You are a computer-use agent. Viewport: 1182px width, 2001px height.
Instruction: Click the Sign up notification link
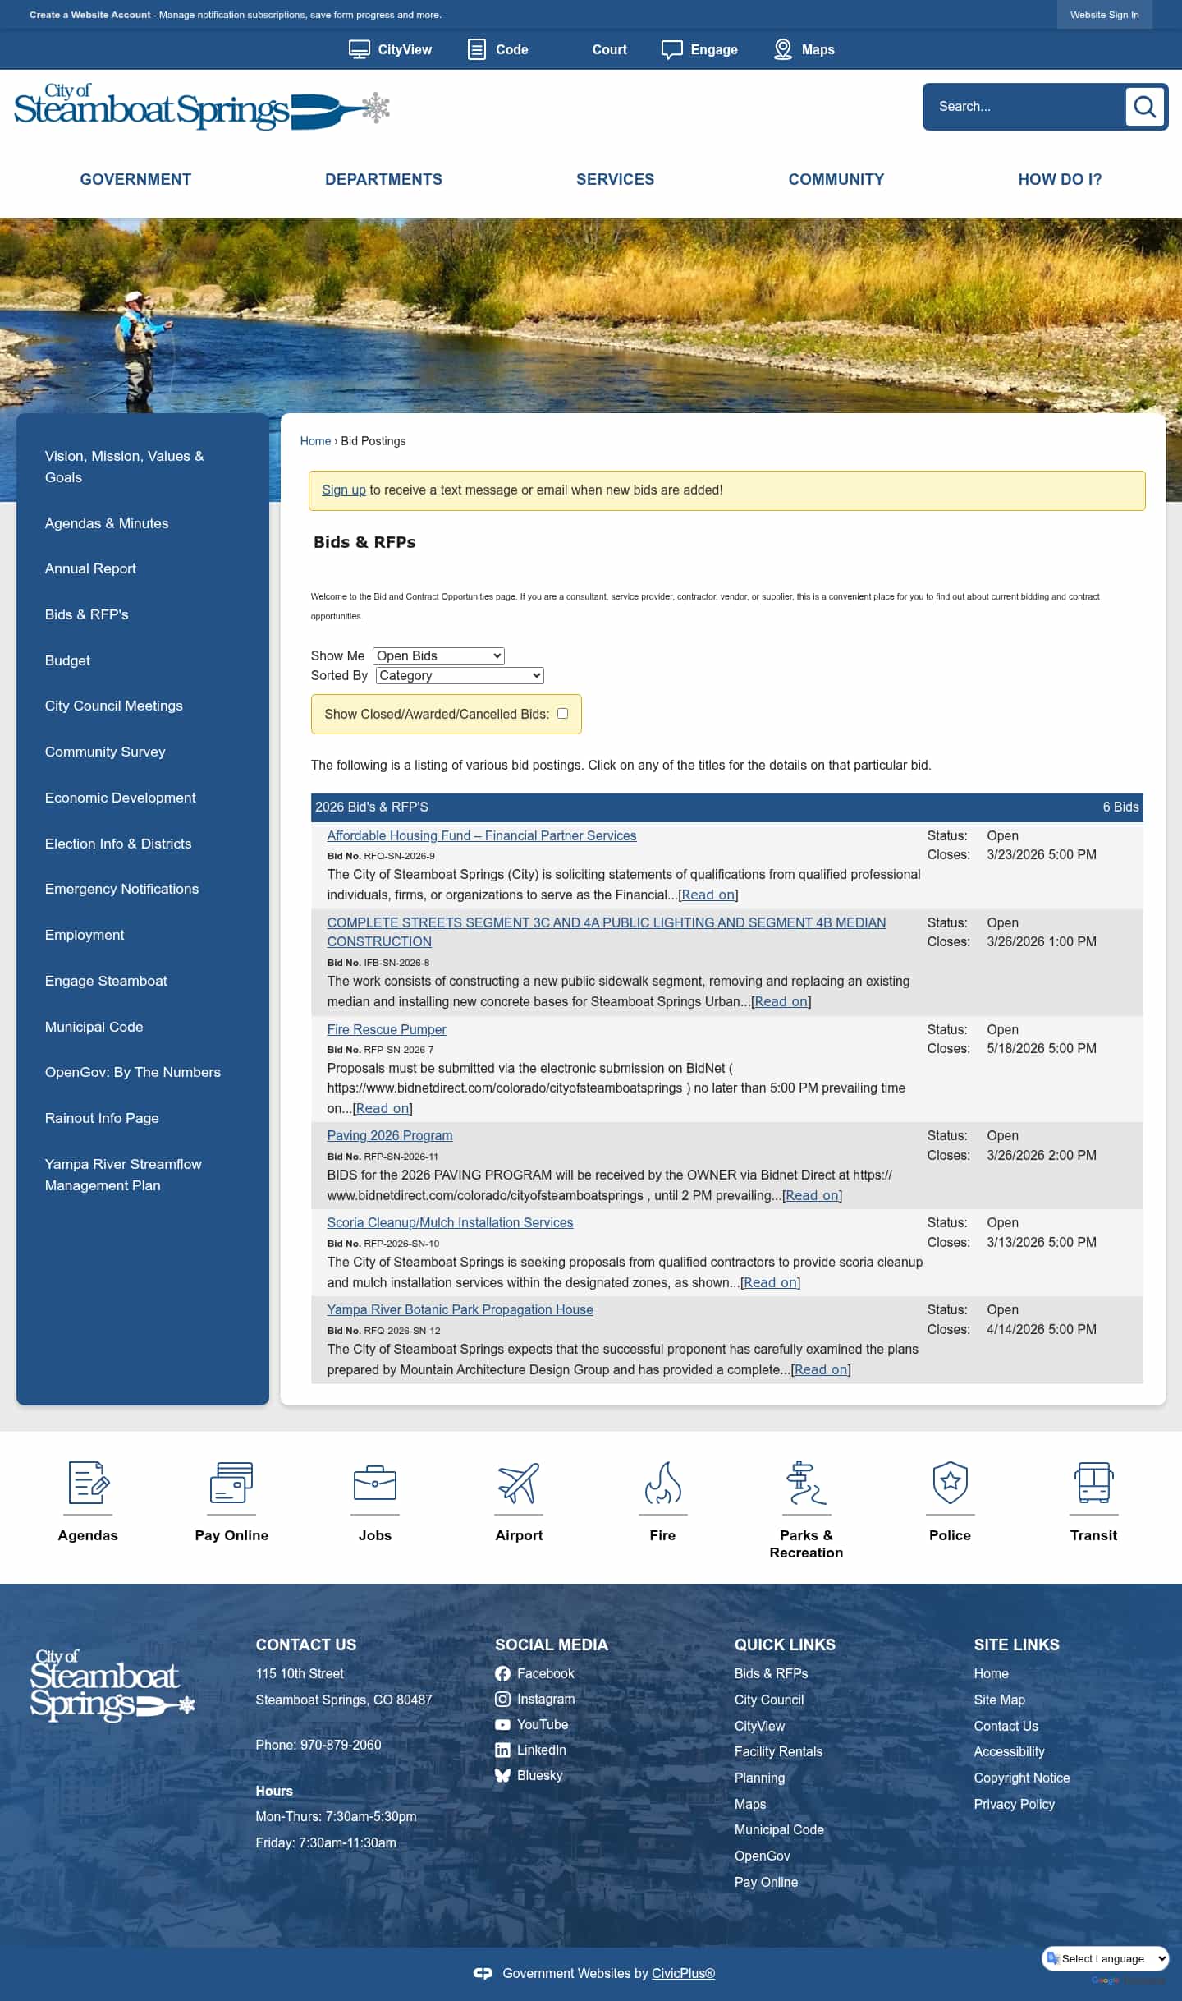[343, 490]
